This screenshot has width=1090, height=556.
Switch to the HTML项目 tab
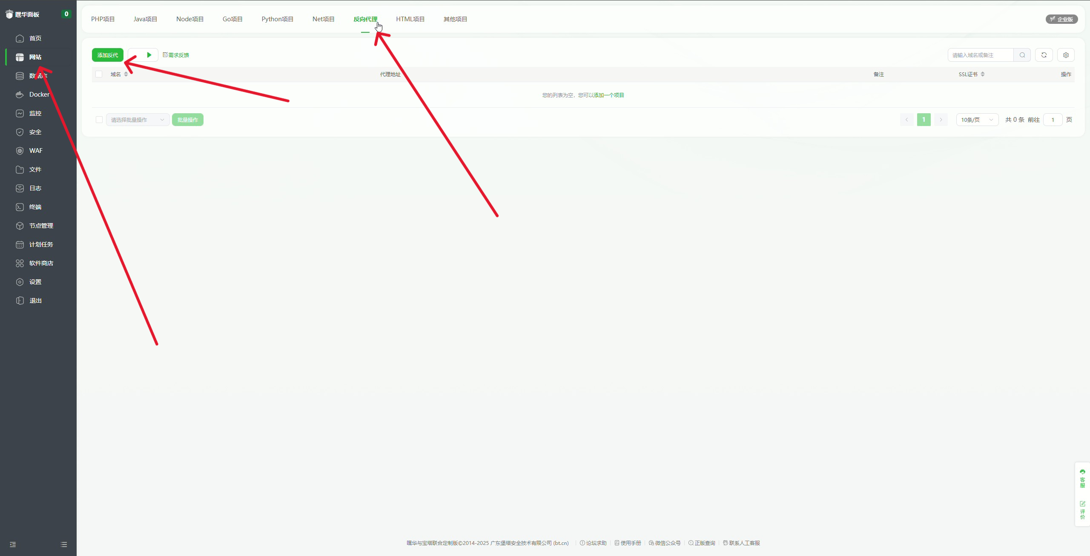(410, 19)
